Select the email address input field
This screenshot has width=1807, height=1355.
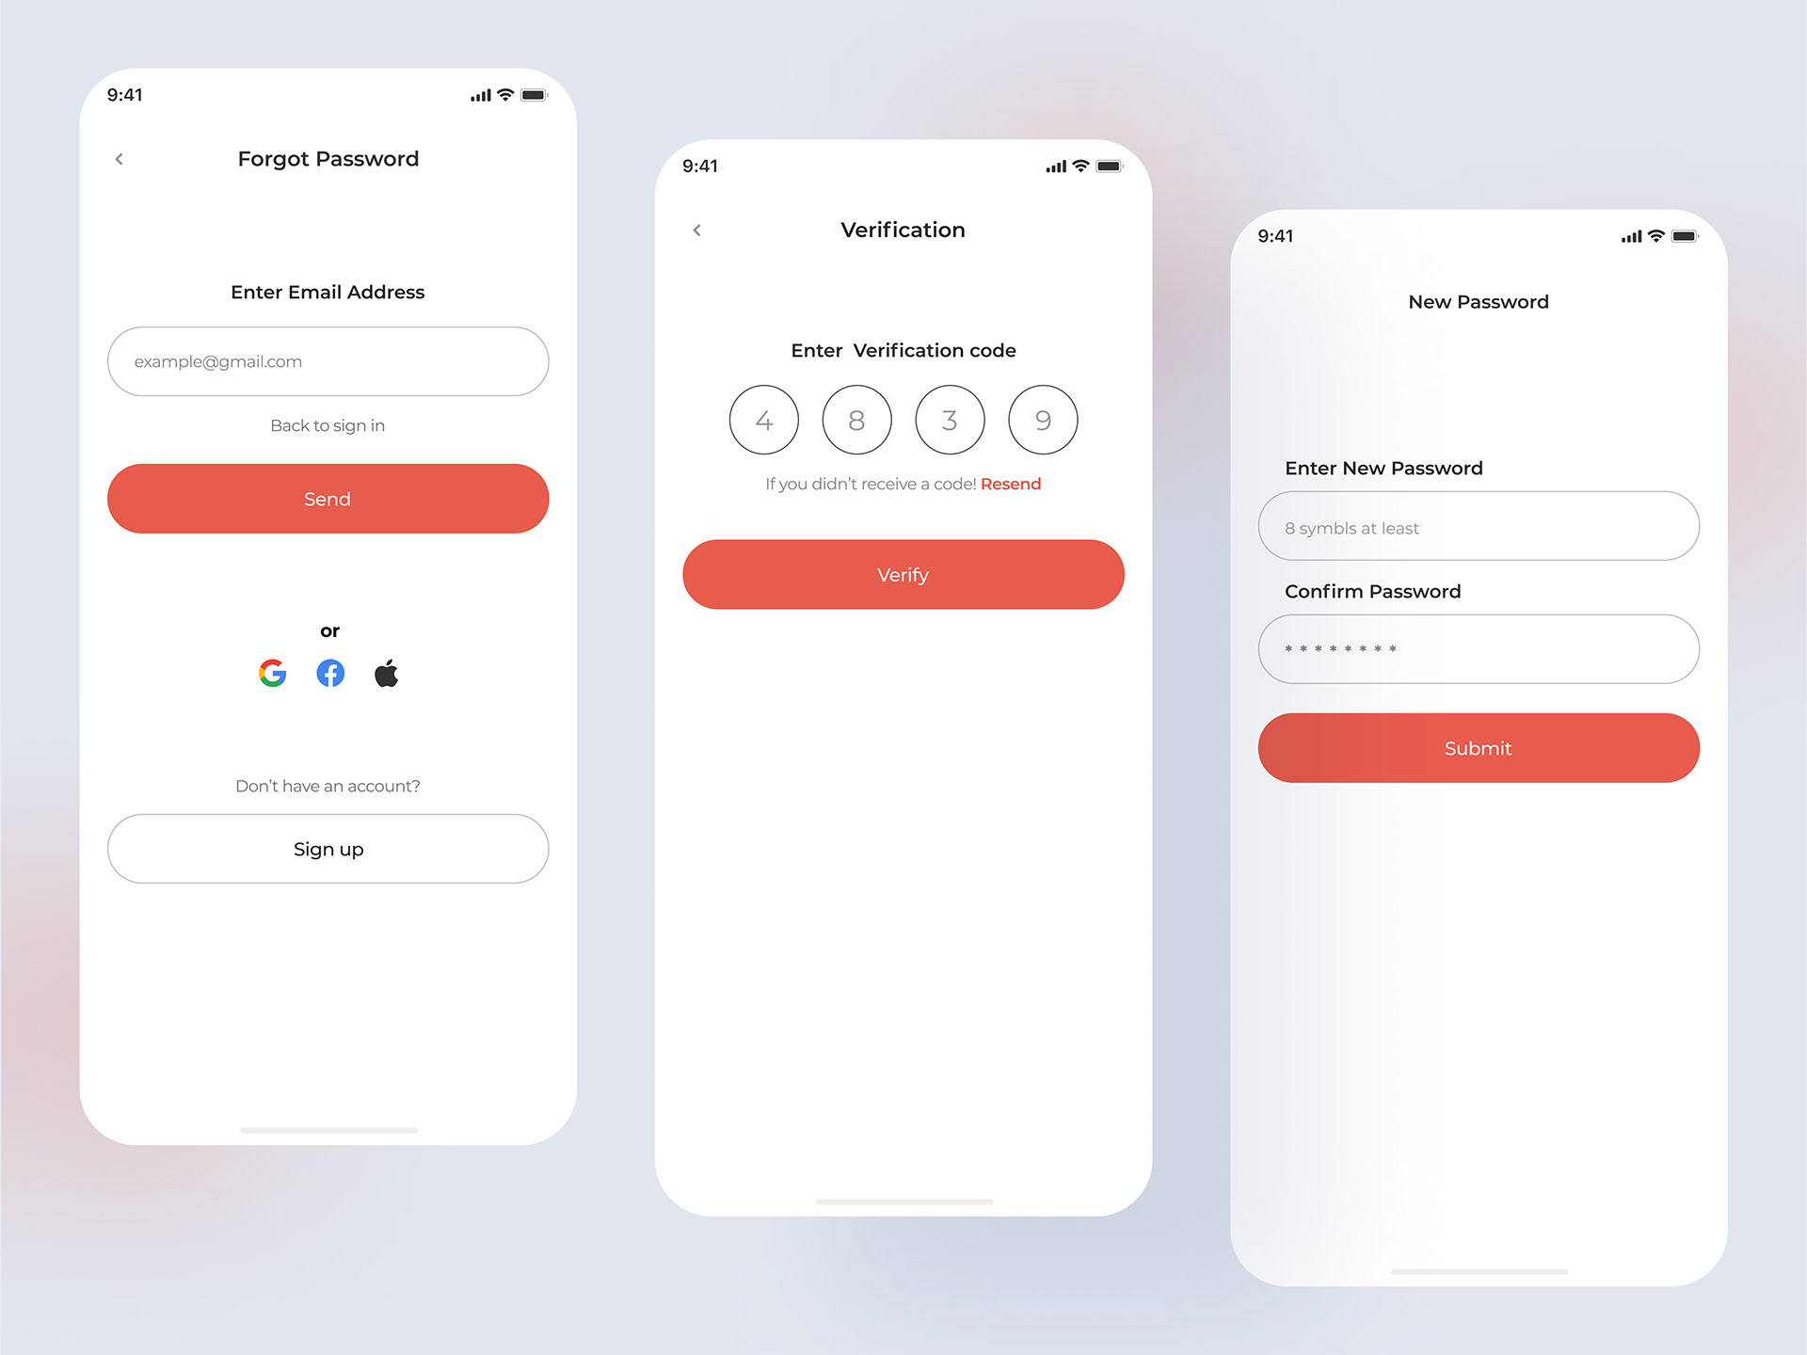pos(328,360)
